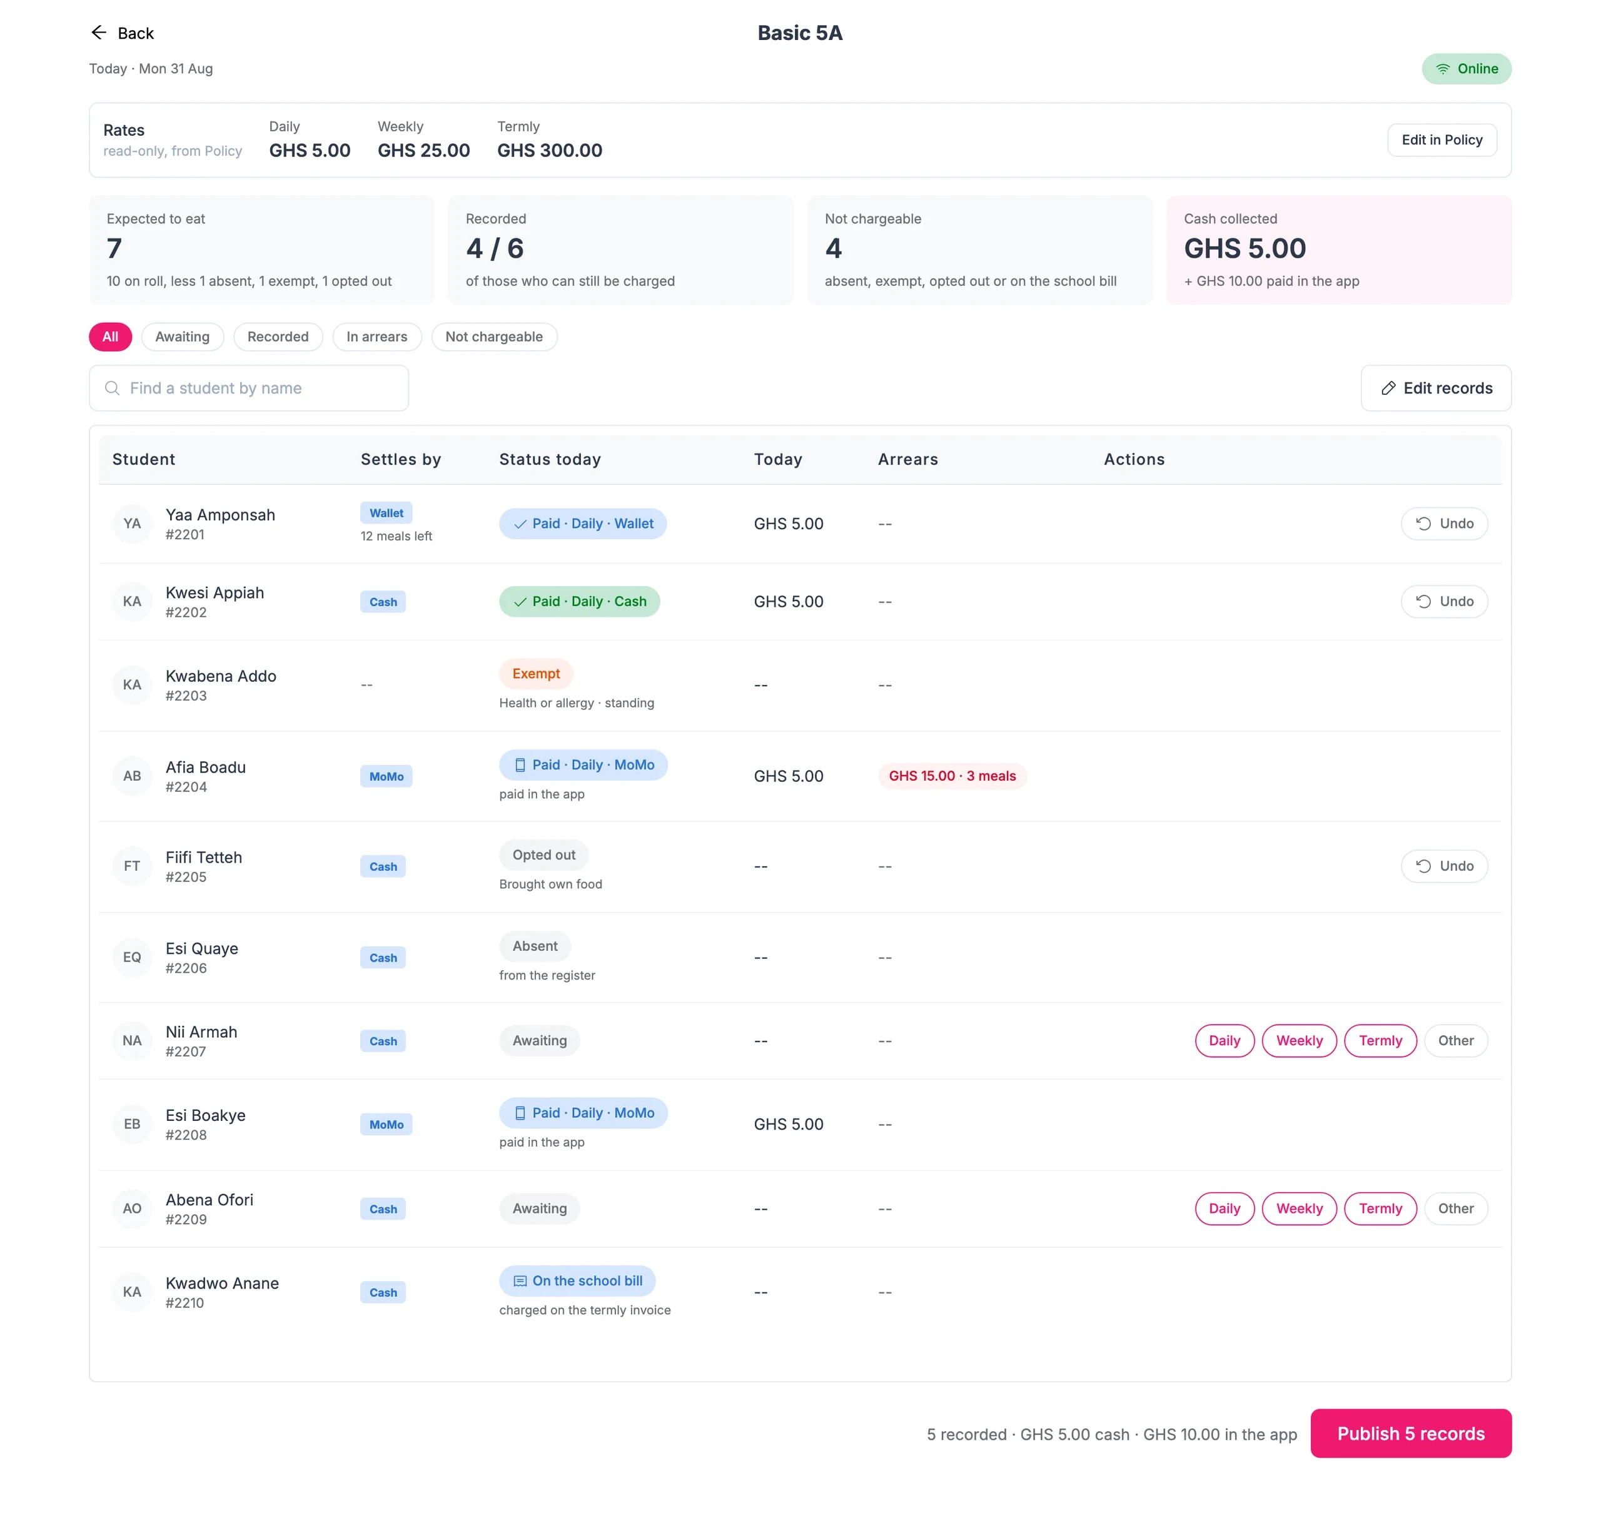This screenshot has width=1601, height=1520.
Task: Undo Kwesi Appiah's cash payment
Action: (1444, 601)
